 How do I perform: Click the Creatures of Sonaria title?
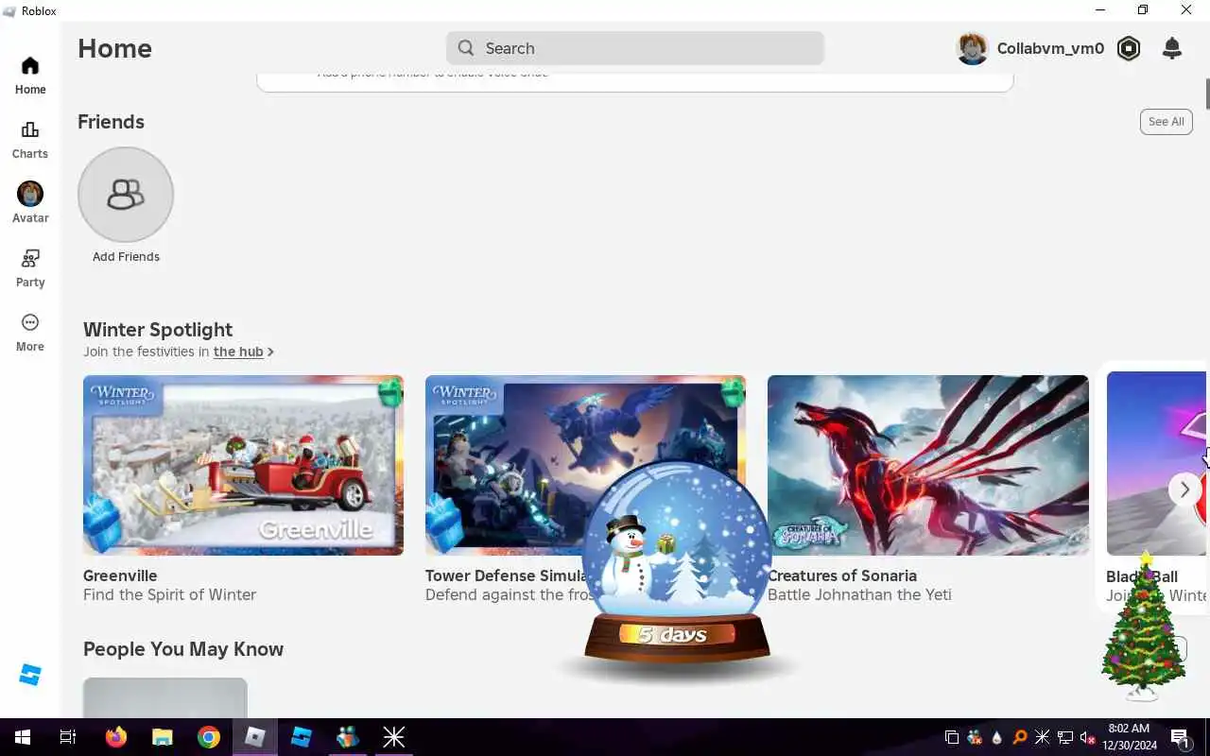click(x=842, y=576)
